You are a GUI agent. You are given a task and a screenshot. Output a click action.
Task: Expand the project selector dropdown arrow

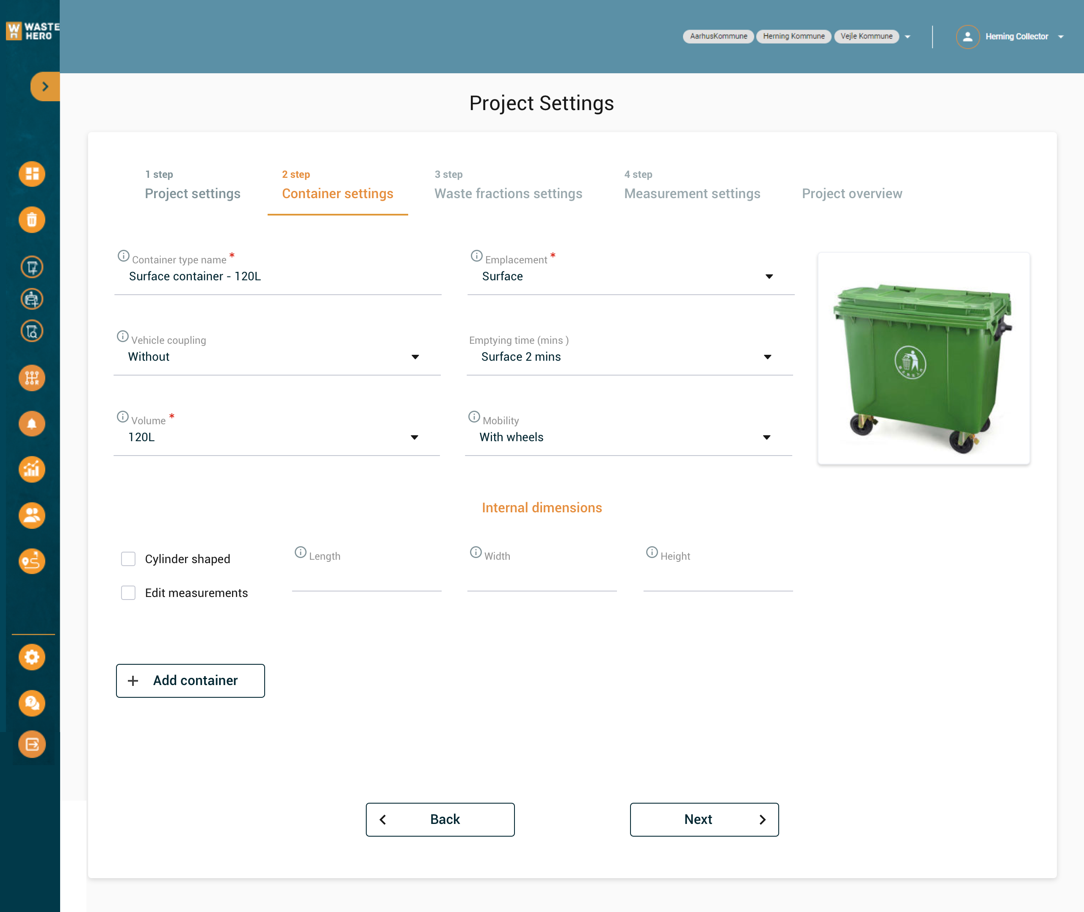click(x=907, y=37)
